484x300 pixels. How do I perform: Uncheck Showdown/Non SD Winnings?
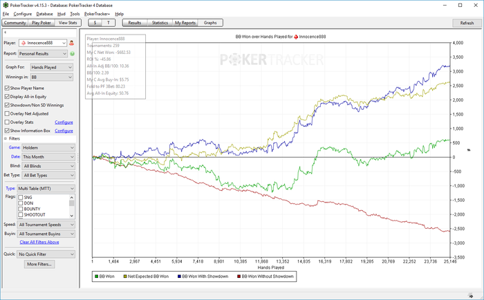[7, 105]
